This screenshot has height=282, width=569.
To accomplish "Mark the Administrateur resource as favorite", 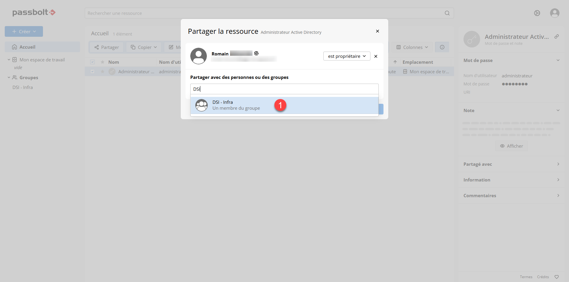I will tap(103, 71).
